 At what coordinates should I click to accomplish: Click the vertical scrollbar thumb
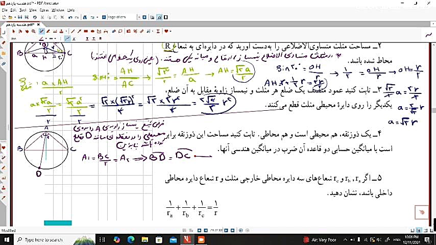click(x=433, y=110)
